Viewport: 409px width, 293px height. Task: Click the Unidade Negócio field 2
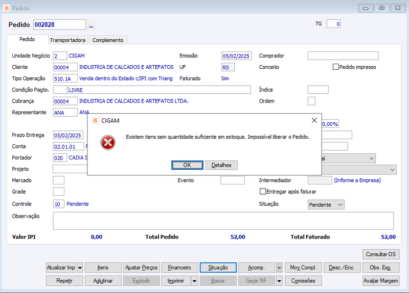60,56
